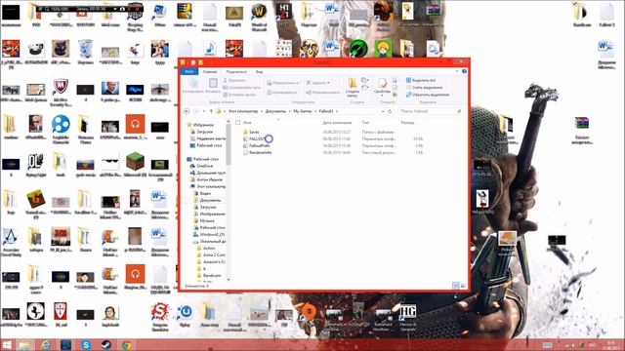Click the up-one-level arrow in Explorer
The image size is (625, 351).
(211, 111)
